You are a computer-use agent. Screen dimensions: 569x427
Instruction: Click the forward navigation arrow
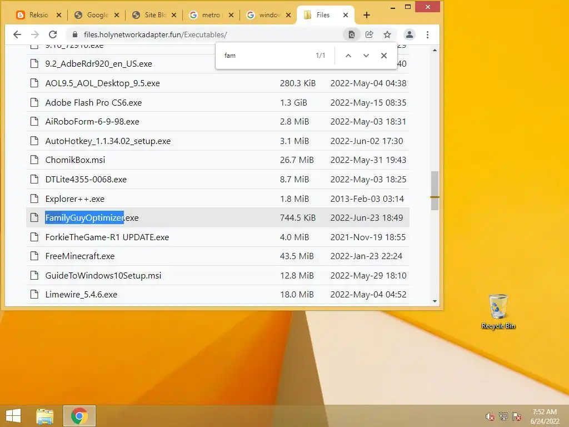[x=35, y=34]
